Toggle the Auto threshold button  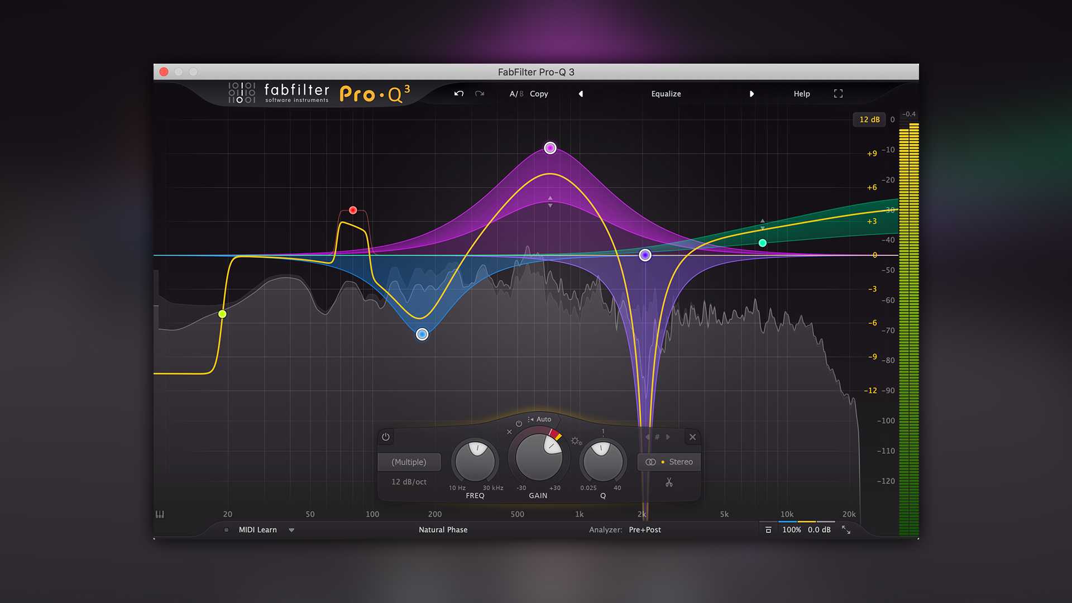pos(539,419)
